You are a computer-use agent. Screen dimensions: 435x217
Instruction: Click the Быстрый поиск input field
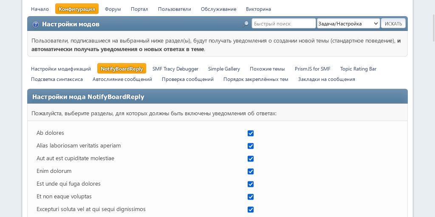pos(283,24)
